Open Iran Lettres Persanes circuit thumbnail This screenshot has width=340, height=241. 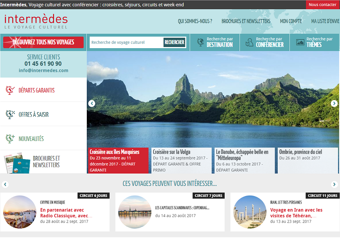250,212
